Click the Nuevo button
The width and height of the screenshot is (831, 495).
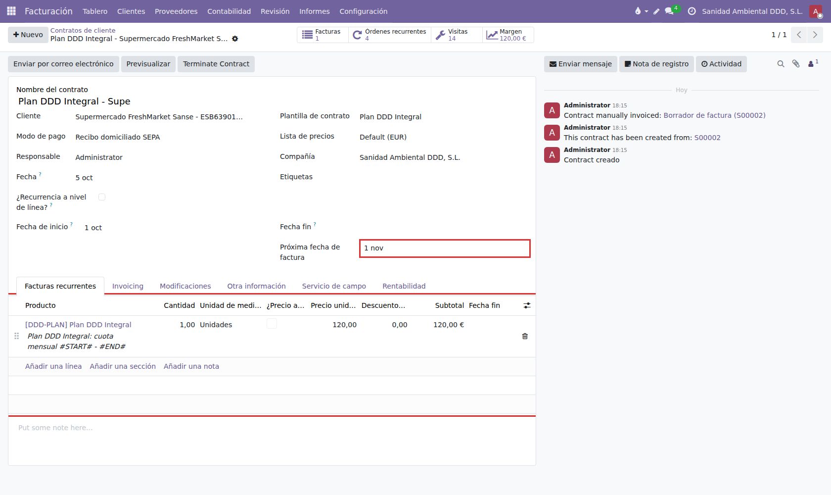(28, 35)
